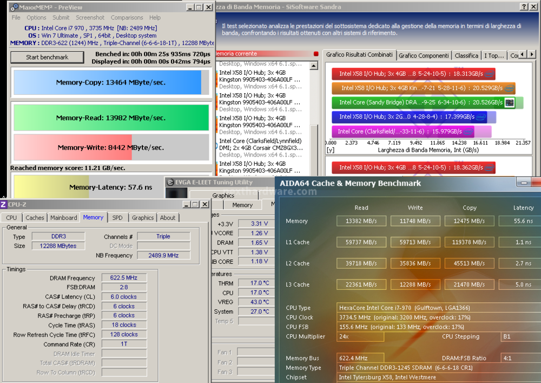Screen dimensions: 541x383
Task: Click the Memory-Write 8442 MByte/sec result bar
Action: click(x=111, y=147)
